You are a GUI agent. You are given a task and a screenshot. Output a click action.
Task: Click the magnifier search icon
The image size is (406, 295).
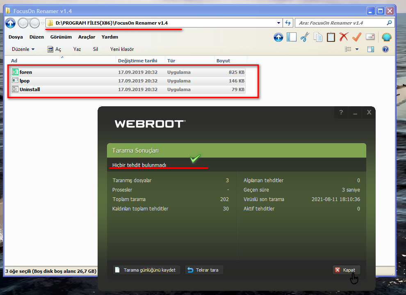tap(389, 23)
